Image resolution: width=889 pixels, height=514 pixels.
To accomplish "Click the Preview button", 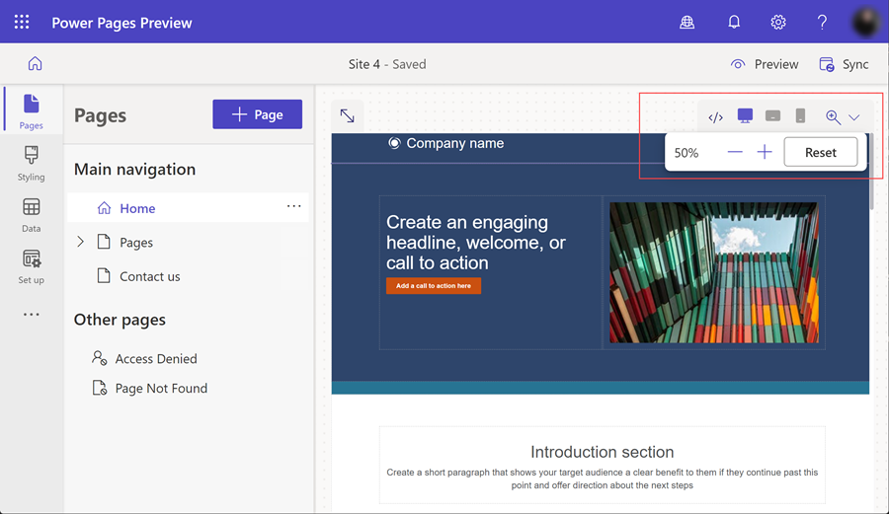I will tap(765, 64).
